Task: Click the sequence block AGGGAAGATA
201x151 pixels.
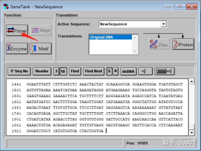Action: 118,96
